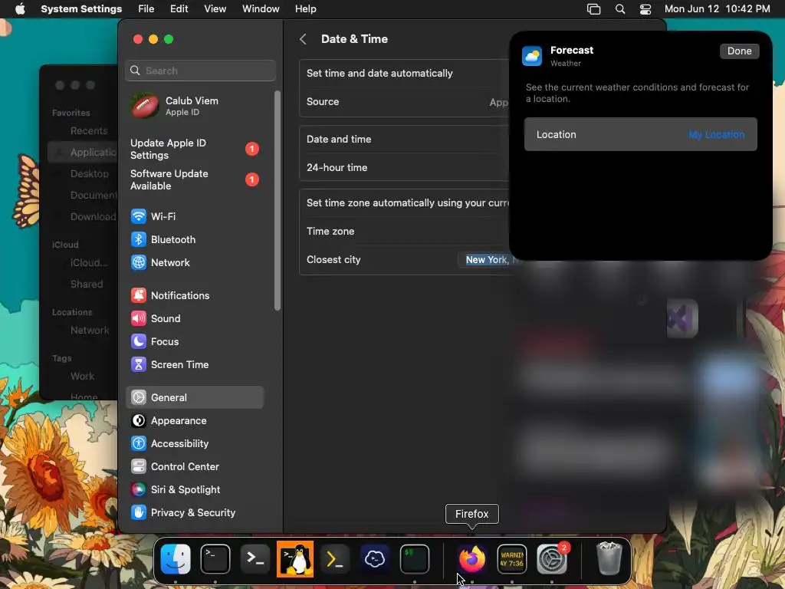The image size is (785, 589).
Task: Click 'Set time and date automatically' label
Action: [379, 73]
